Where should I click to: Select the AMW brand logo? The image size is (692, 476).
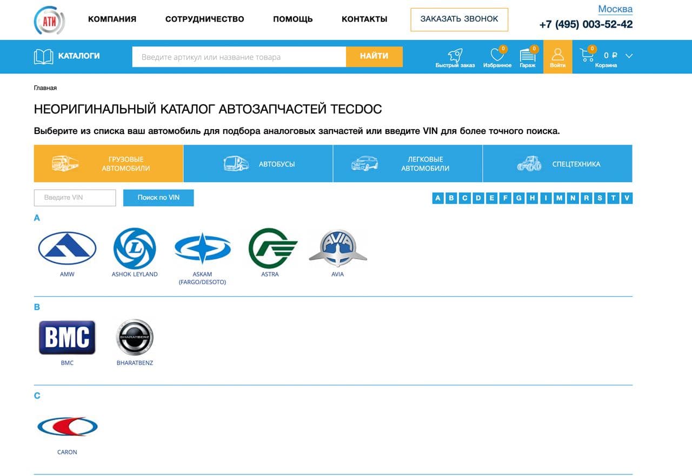[x=67, y=249]
